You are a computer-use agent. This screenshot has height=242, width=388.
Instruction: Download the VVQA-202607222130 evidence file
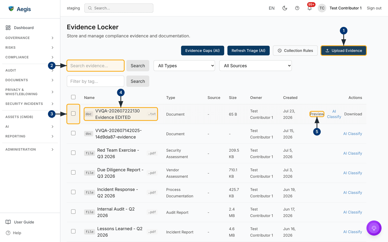353,114
